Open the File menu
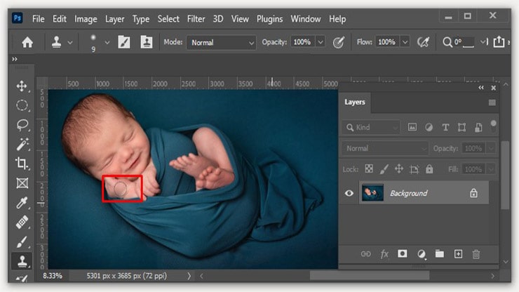The width and height of the screenshot is (519, 292). pos(39,19)
